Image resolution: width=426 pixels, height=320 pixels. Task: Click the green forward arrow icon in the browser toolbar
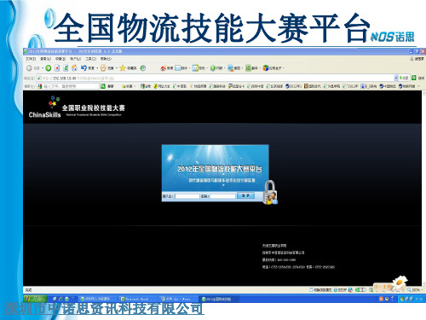tap(49, 68)
